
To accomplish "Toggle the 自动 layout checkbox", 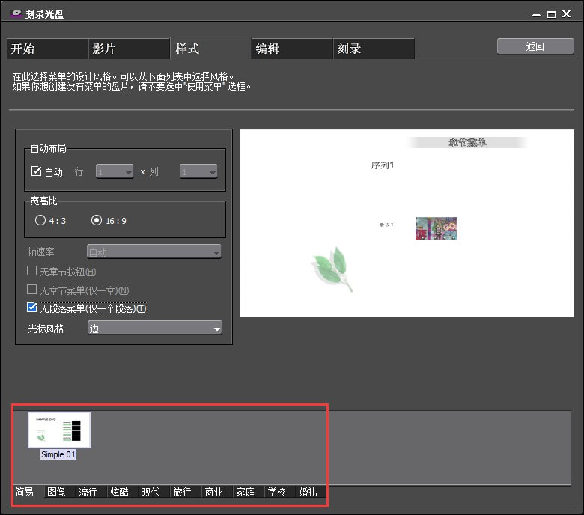I will pos(36,171).
